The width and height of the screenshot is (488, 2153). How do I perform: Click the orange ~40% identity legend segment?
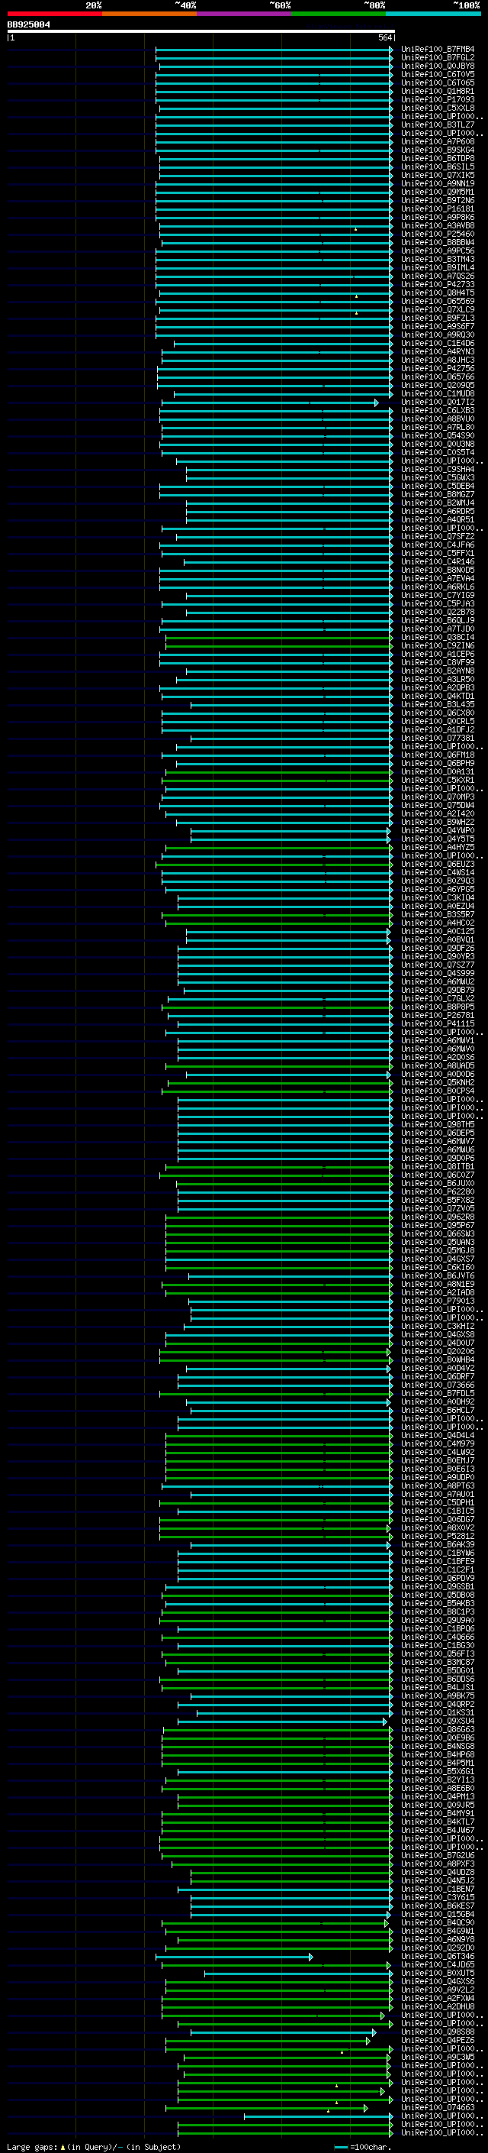click(149, 14)
